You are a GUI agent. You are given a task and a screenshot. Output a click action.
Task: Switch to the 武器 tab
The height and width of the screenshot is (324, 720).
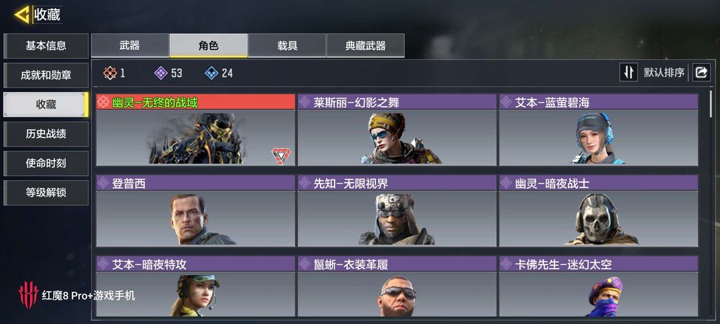130,45
